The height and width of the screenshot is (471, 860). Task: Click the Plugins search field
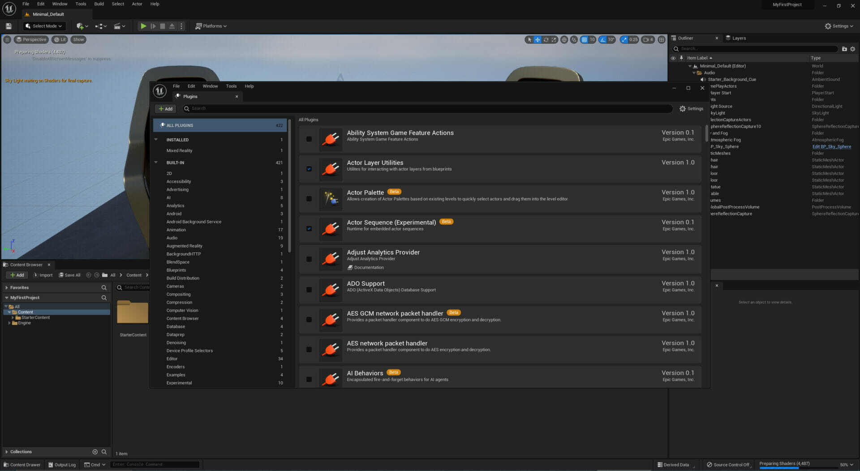(x=426, y=109)
